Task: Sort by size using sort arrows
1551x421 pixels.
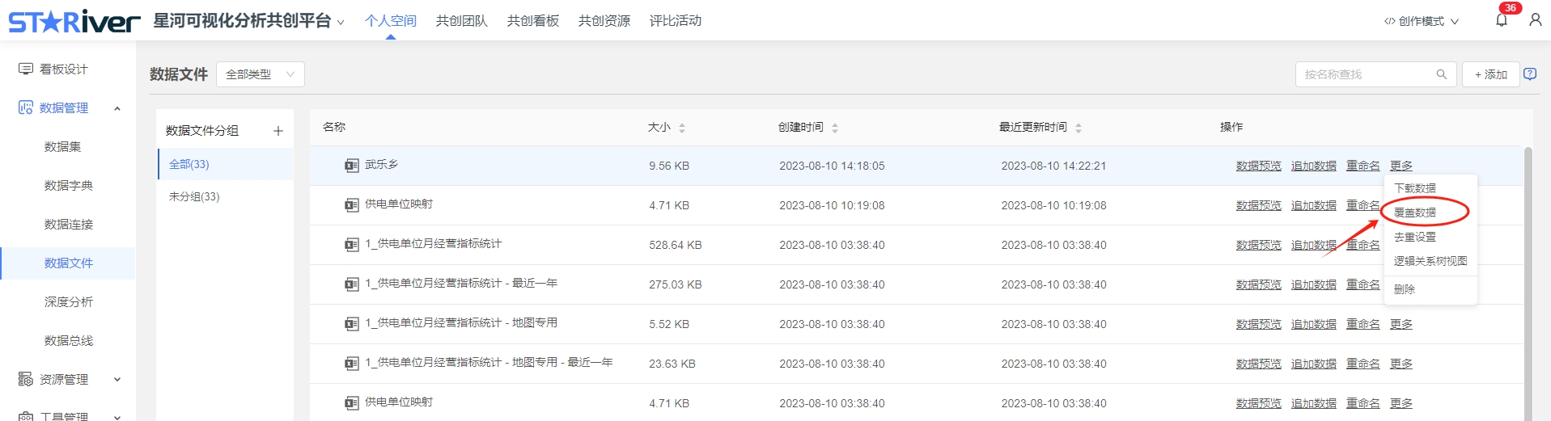Action: pyautogui.click(x=682, y=128)
